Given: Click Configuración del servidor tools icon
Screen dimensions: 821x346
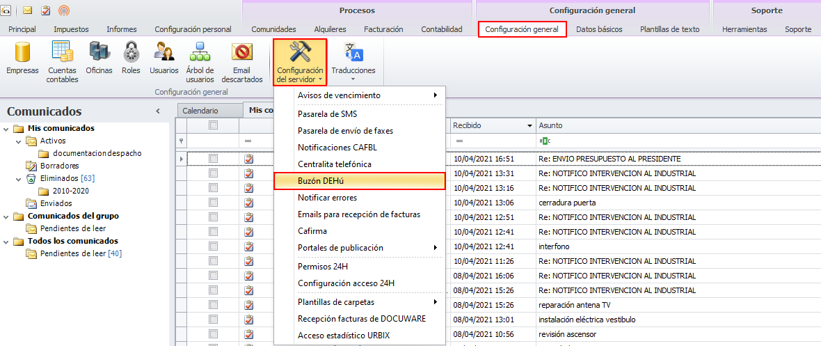Looking at the screenshot, I should [x=301, y=52].
